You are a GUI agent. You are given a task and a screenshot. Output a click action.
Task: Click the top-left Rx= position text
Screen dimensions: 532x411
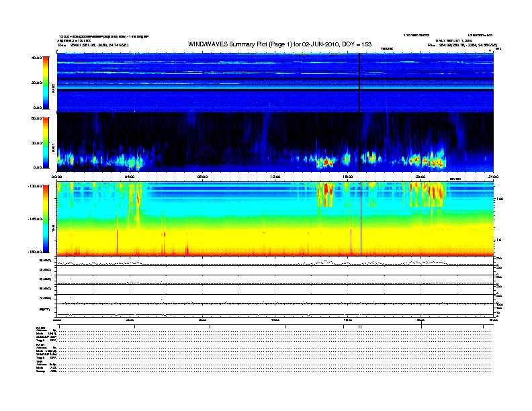pos(93,45)
